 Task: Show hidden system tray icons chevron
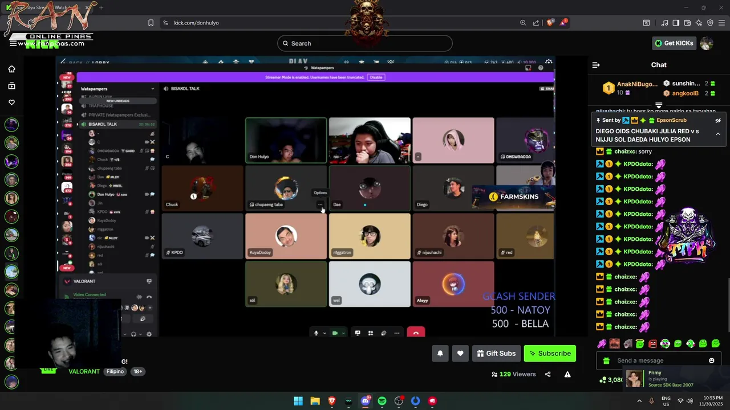[x=639, y=401]
